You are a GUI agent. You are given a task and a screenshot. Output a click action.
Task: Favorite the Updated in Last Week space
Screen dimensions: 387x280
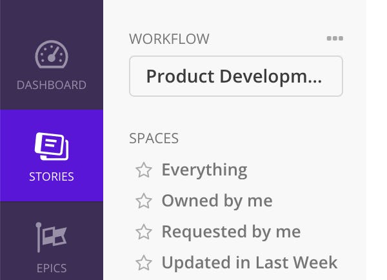(144, 263)
